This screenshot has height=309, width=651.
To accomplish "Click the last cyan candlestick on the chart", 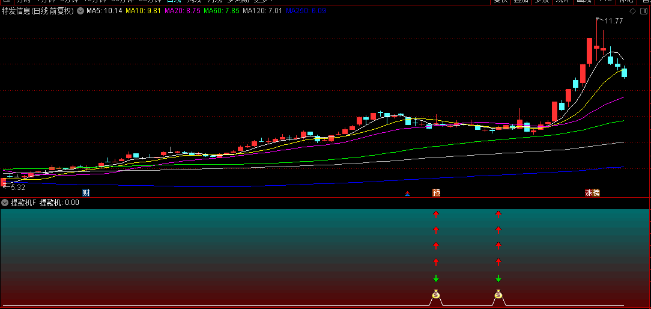I will coord(624,72).
